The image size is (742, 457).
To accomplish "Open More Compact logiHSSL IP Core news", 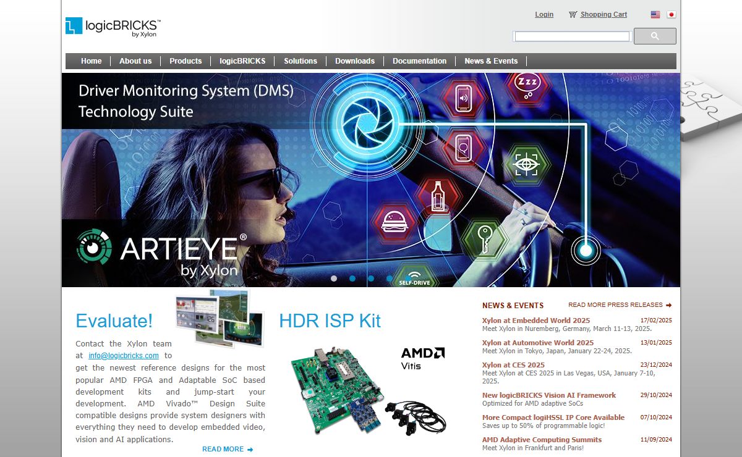I will [553, 417].
